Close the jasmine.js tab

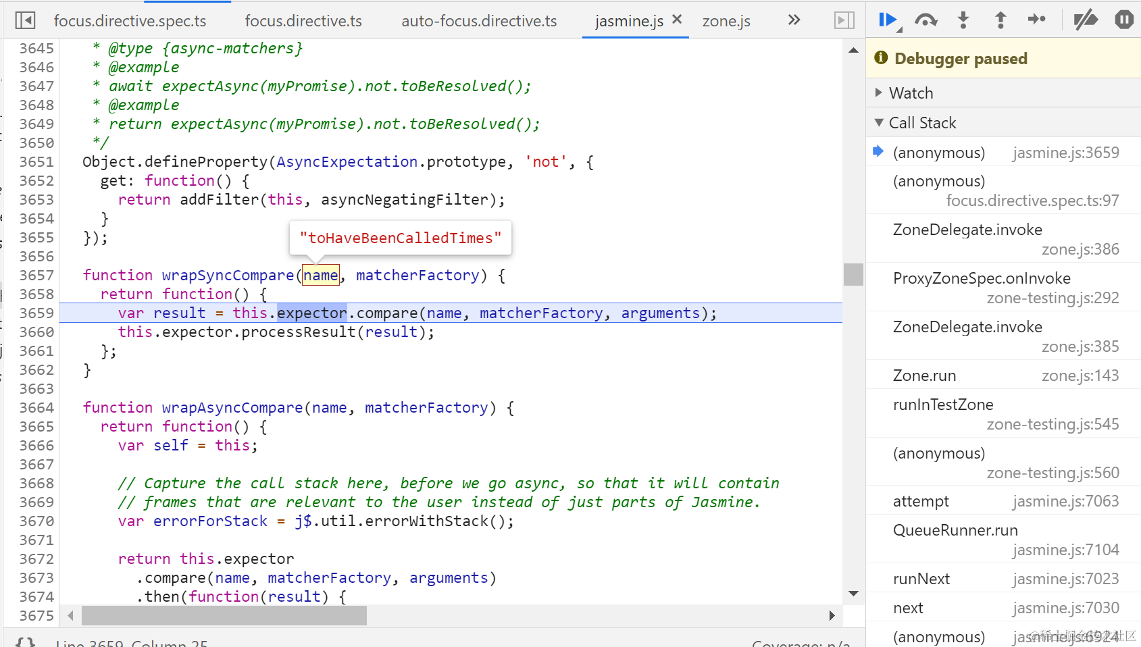click(x=677, y=20)
